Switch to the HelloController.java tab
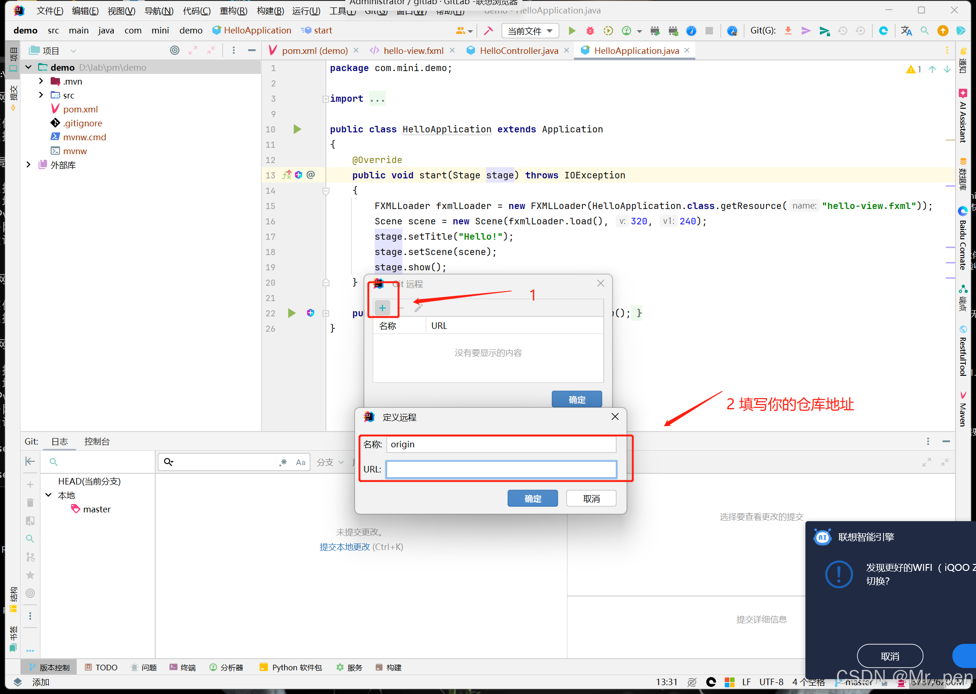This screenshot has height=694, width=976. pyautogui.click(x=518, y=51)
